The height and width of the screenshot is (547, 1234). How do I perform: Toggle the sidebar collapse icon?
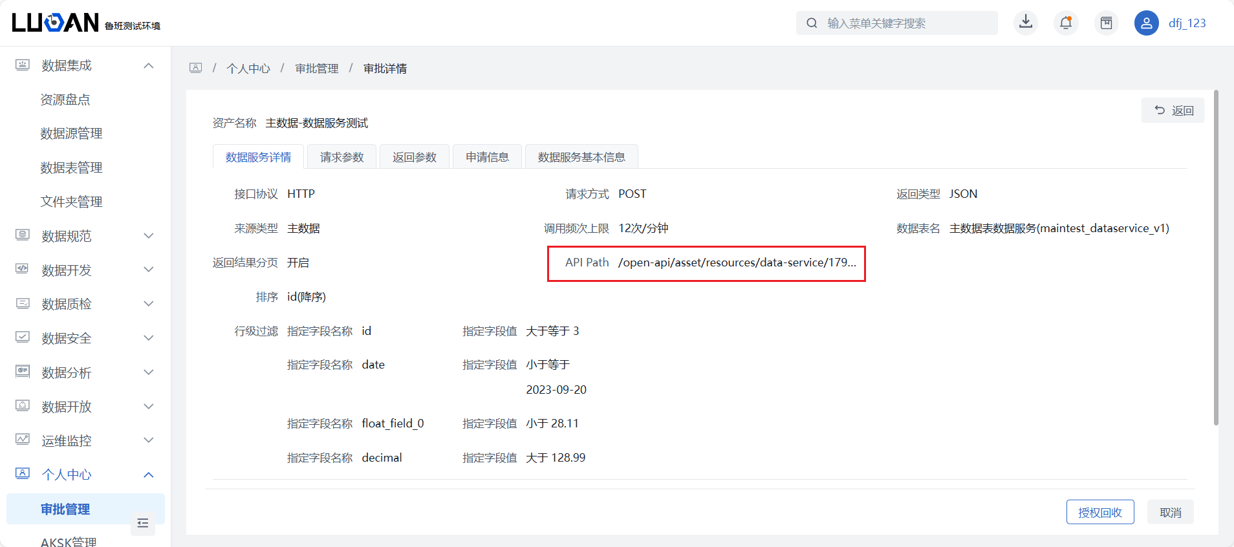point(143,523)
